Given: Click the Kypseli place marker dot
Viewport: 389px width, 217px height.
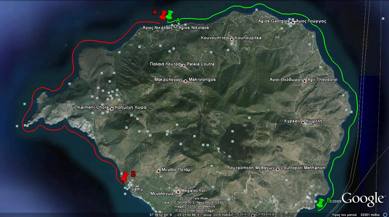Looking at the screenshot, I should tap(303, 122).
